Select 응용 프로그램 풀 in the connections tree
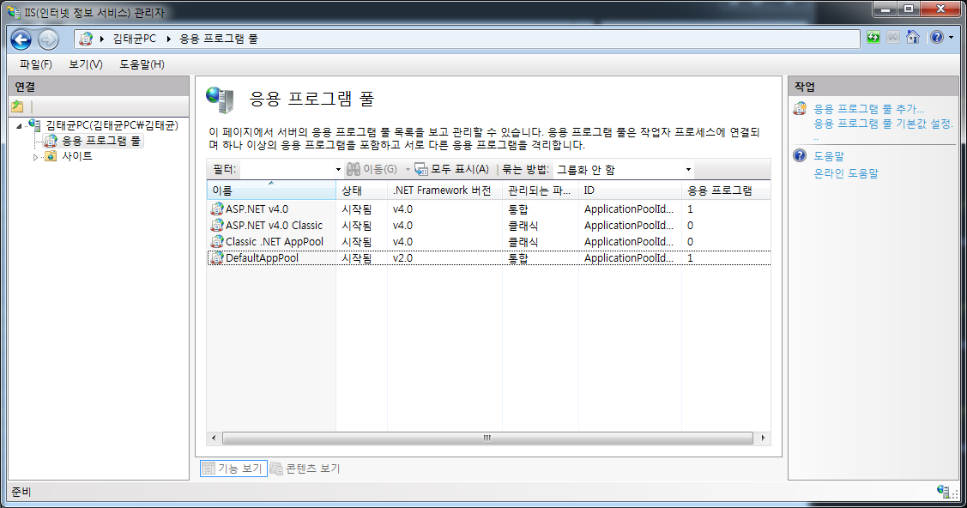 [x=101, y=141]
